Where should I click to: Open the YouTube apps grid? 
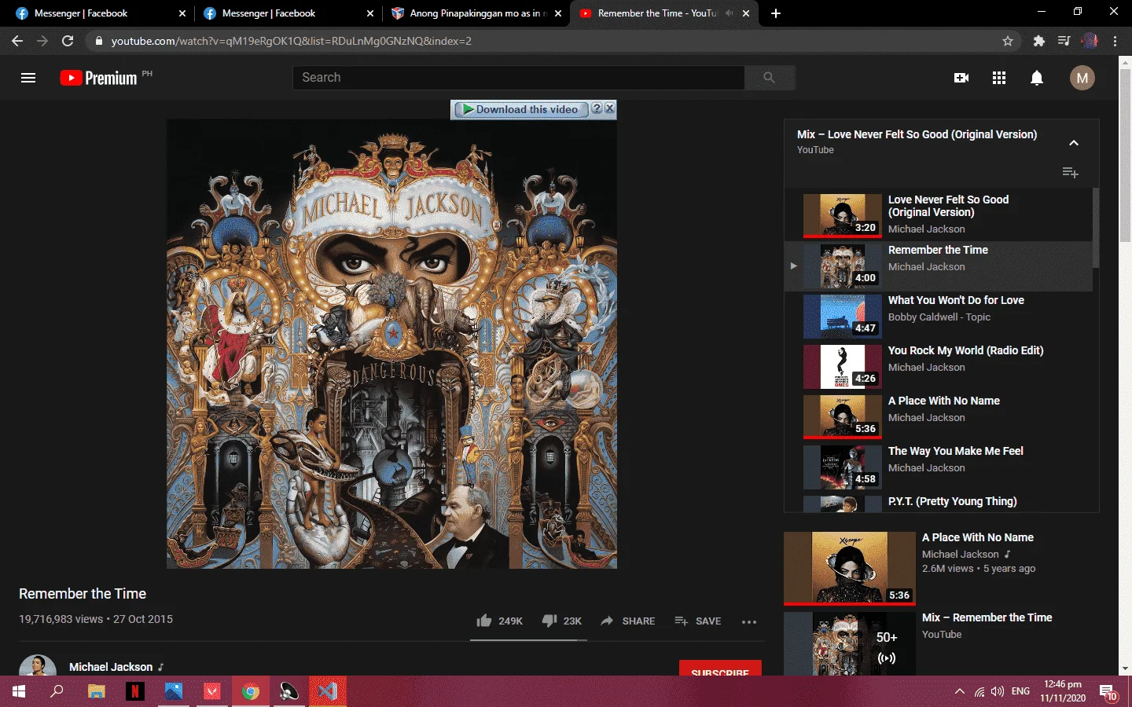tap(999, 78)
